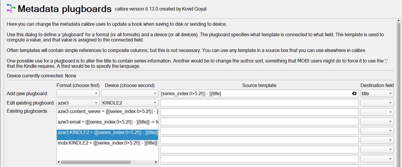The image size is (402, 167).
Task: Click the series_index source template input
Action: 255,93
